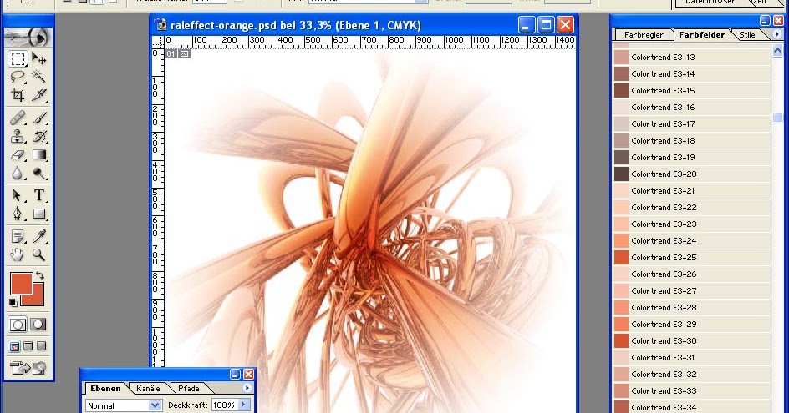Open Adobe Online via toolbox top image
This screenshot has height=413, width=789.
click(x=28, y=38)
